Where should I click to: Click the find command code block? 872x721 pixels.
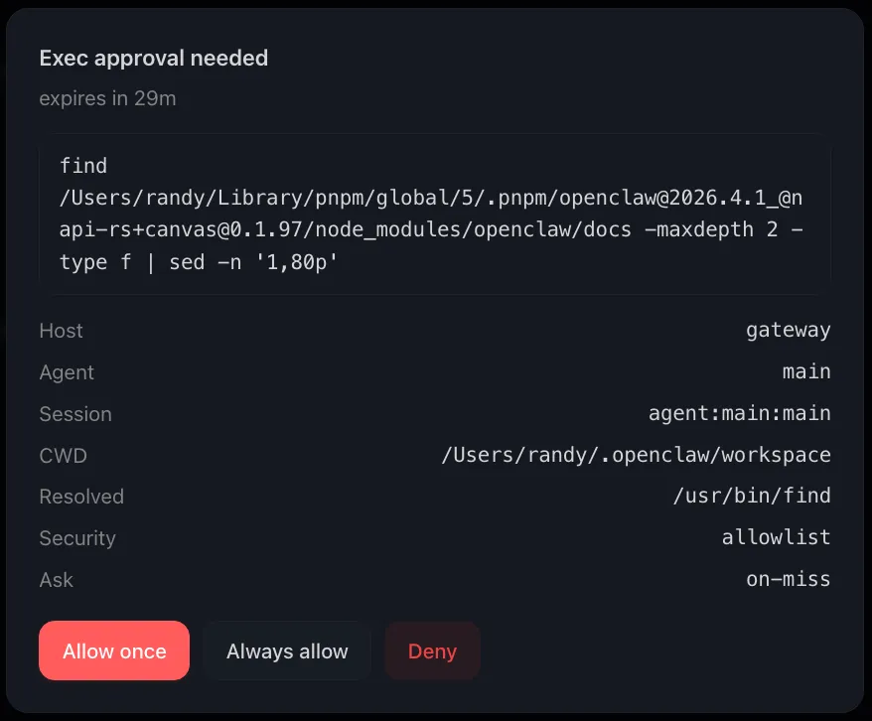(x=434, y=215)
